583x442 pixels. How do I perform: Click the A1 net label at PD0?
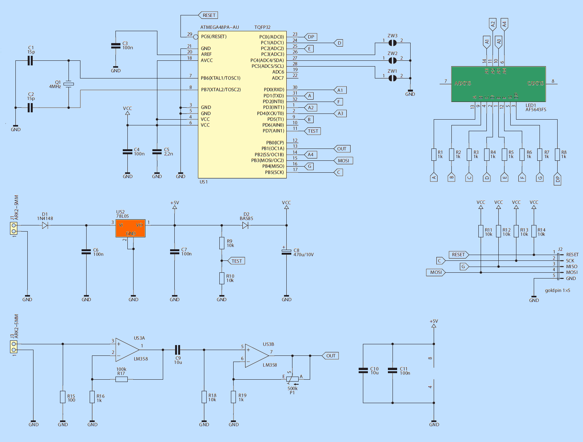(340, 90)
